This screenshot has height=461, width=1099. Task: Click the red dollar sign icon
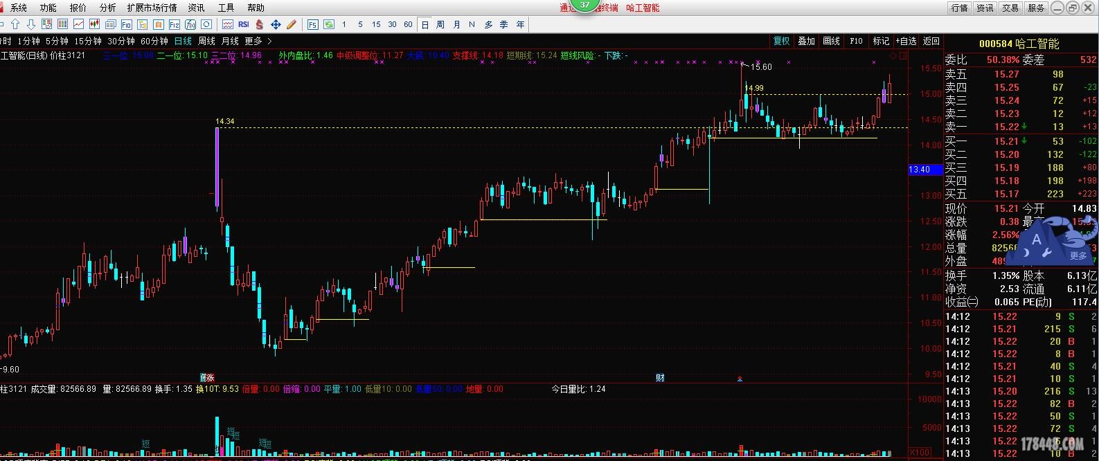coord(259,24)
